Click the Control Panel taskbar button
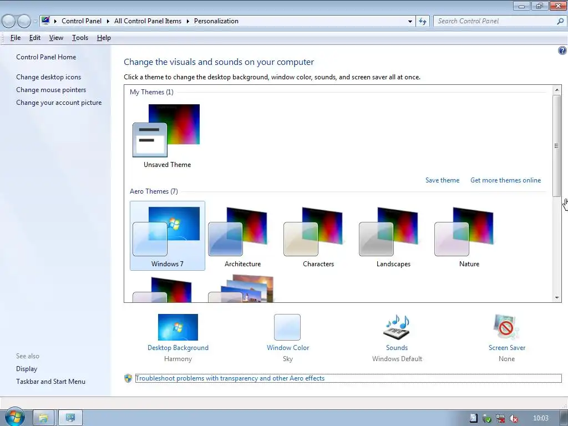This screenshot has height=426, width=568. tap(70, 418)
